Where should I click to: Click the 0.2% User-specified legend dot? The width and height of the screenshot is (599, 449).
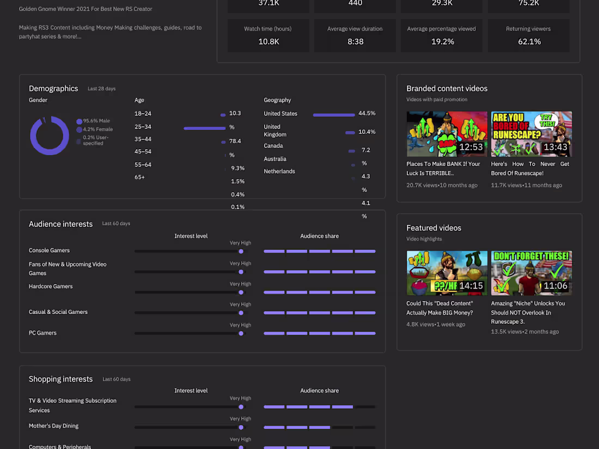tap(79, 142)
